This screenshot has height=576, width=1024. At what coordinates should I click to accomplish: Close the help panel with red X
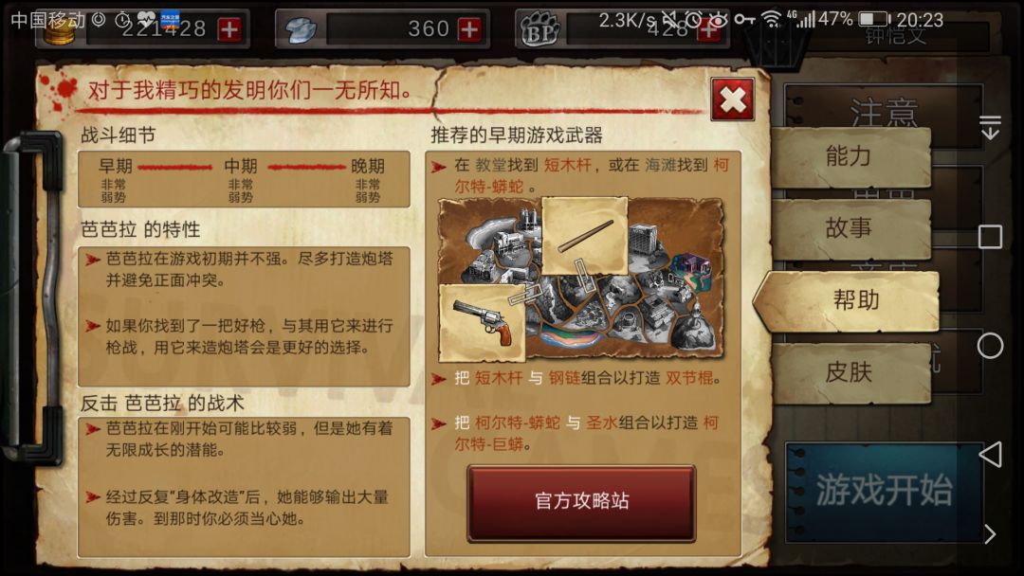click(733, 99)
